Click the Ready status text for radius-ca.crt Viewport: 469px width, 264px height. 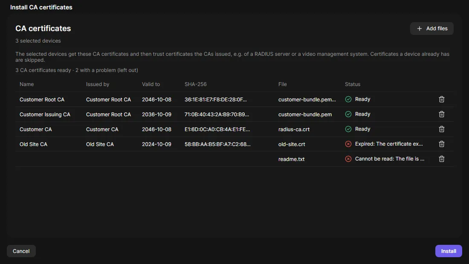(362, 129)
